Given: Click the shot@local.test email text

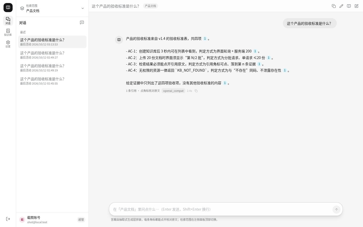Looking at the screenshot, I should 37,222.
